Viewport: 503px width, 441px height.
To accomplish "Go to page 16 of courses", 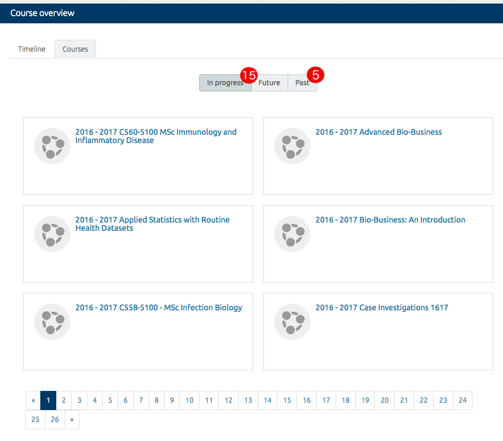I will click(x=307, y=400).
